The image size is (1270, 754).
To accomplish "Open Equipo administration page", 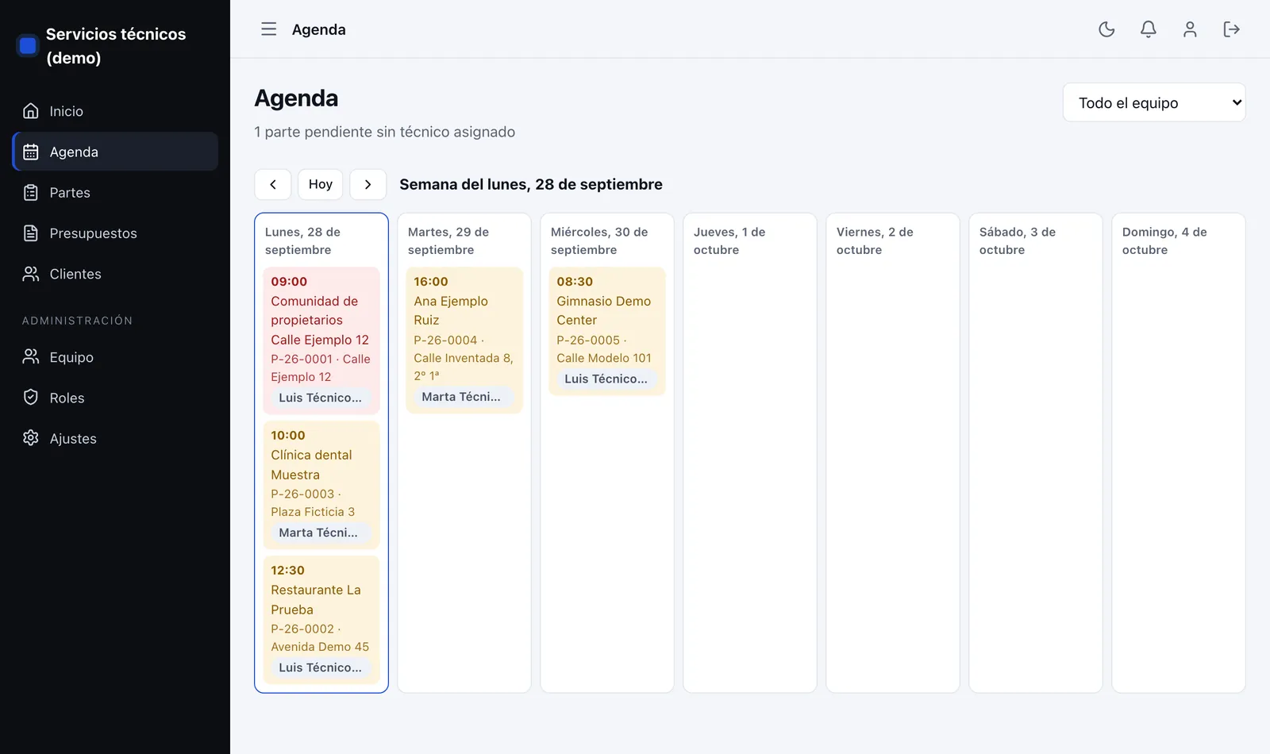I will click(115, 357).
